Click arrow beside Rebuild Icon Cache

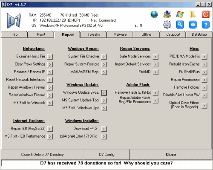[204, 64]
